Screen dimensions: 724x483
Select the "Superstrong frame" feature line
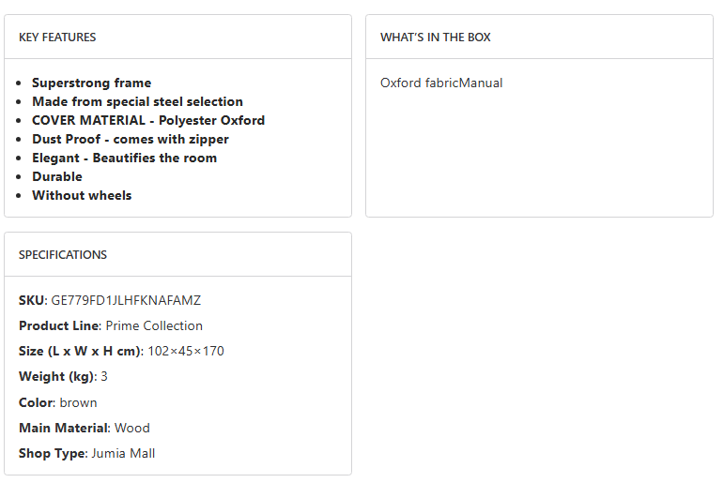click(x=91, y=83)
